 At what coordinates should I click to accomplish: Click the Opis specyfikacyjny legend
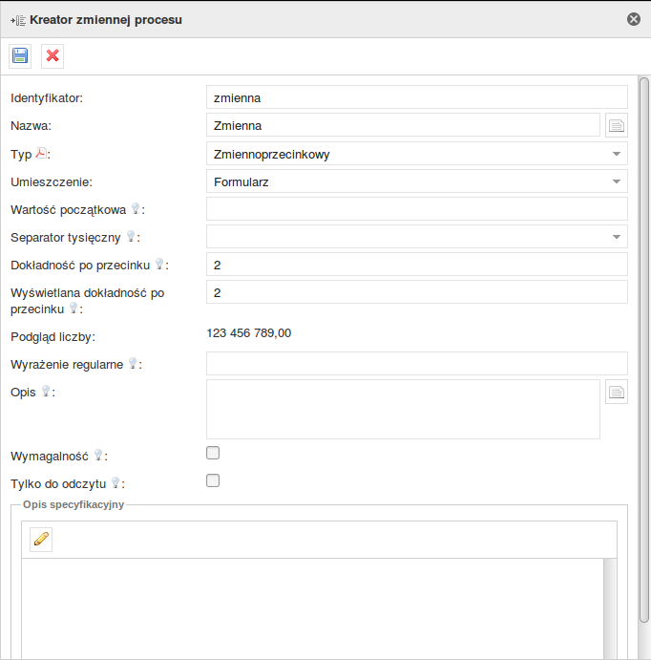point(73,504)
